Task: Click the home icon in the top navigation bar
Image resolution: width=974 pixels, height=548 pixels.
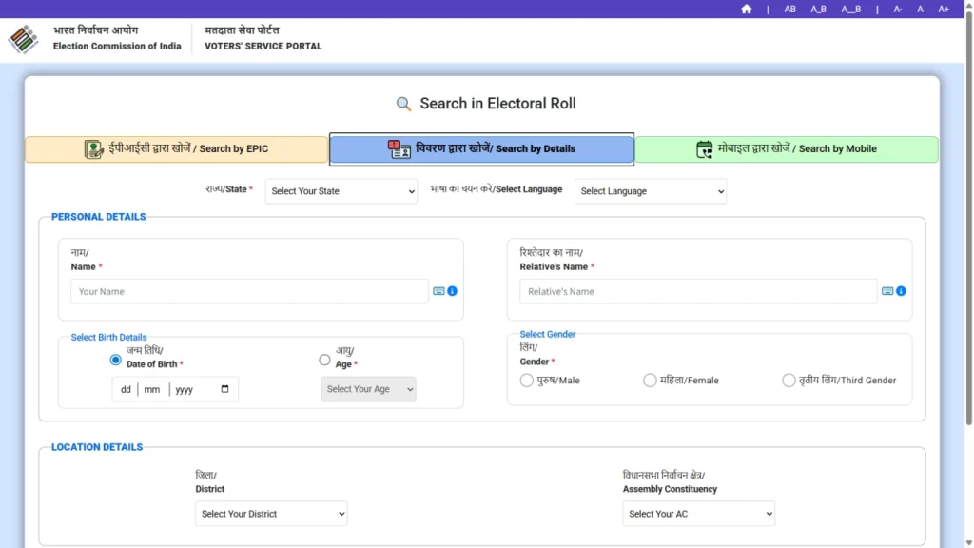Action: click(x=747, y=9)
